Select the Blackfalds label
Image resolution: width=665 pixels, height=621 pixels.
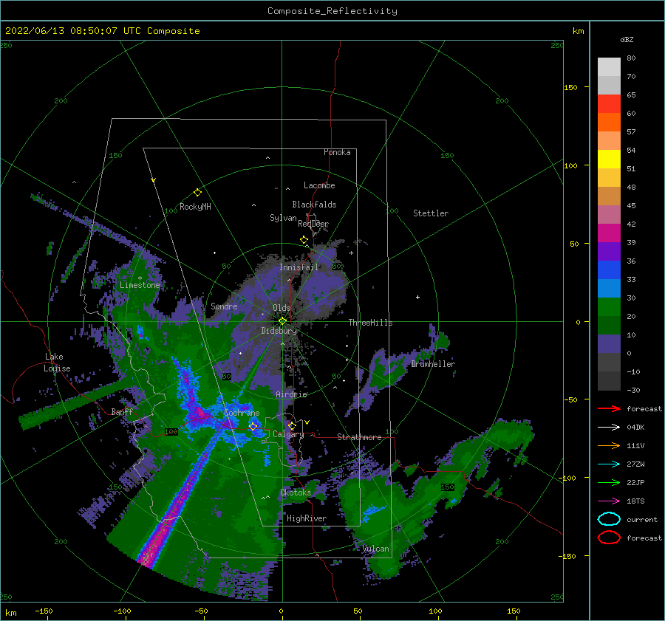(314, 205)
